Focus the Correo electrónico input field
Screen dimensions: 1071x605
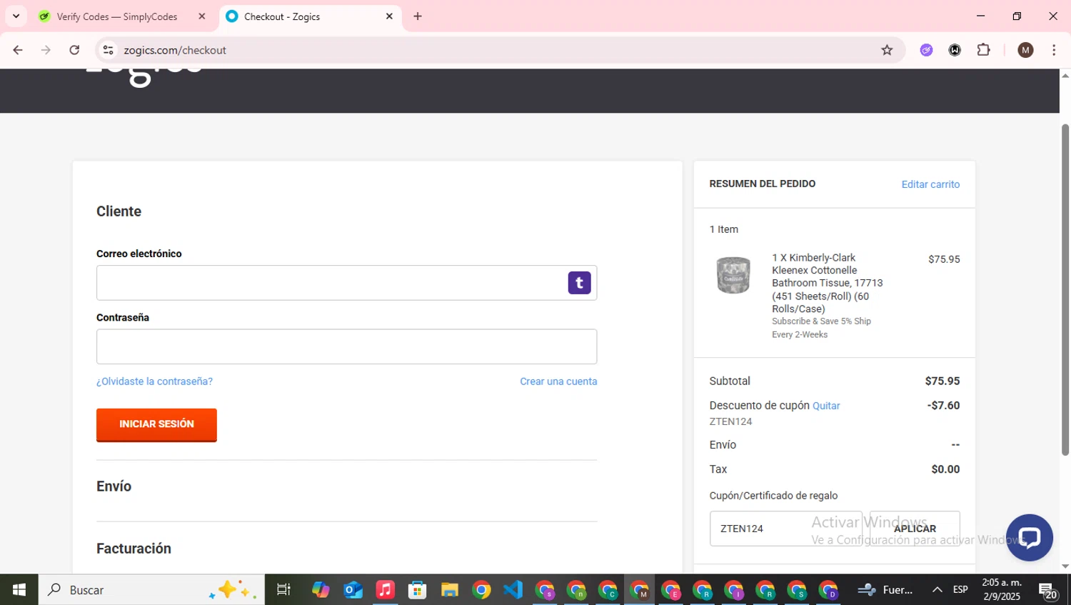pos(346,283)
